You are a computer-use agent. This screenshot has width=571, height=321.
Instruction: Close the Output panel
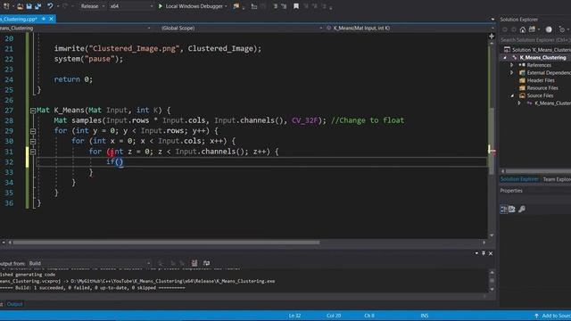[x=491, y=253]
